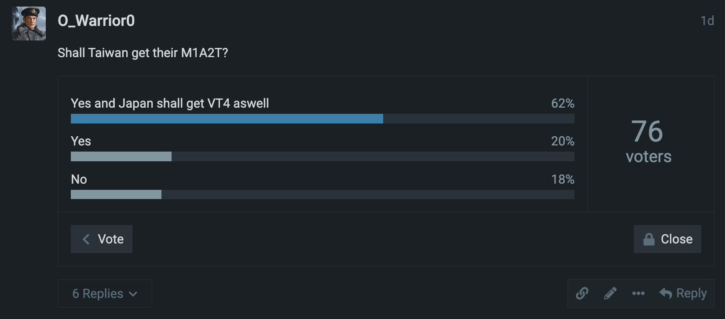The image size is (725, 319).
Task: Copy post link via chain icon
Action: coord(582,293)
